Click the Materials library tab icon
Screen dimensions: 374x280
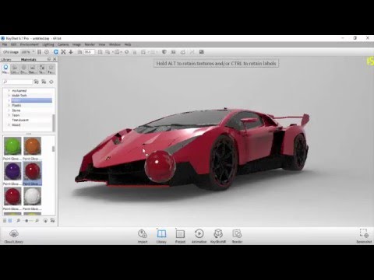point(5,69)
